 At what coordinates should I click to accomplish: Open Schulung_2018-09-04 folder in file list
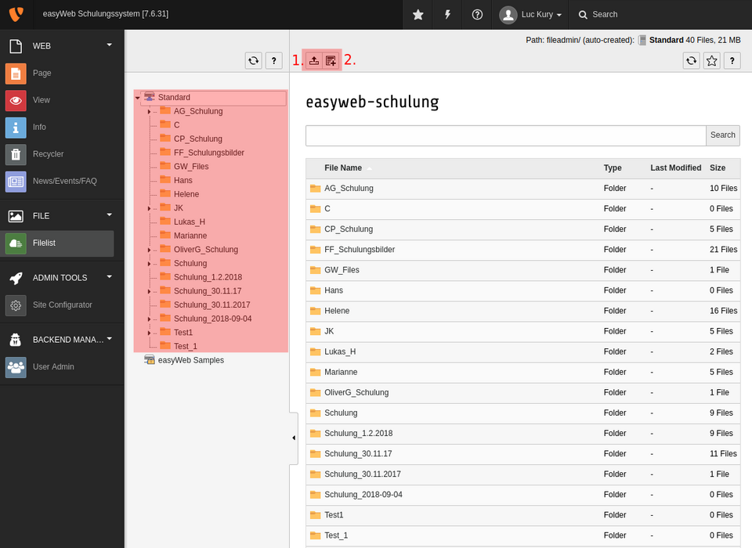(x=363, y=494)
